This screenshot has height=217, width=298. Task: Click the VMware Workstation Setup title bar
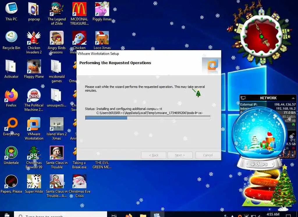(149, 54)
